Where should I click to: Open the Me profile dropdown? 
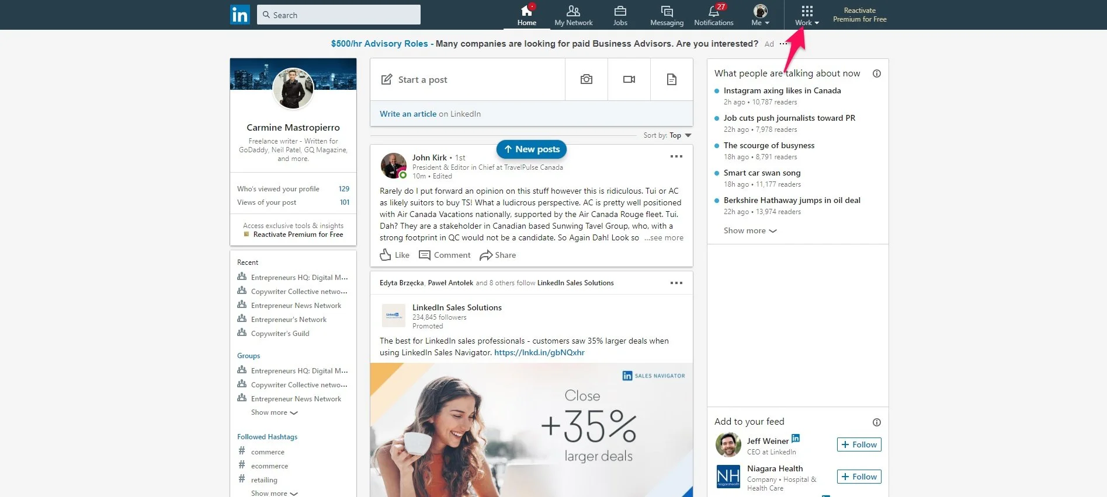(x=760, y=15)
